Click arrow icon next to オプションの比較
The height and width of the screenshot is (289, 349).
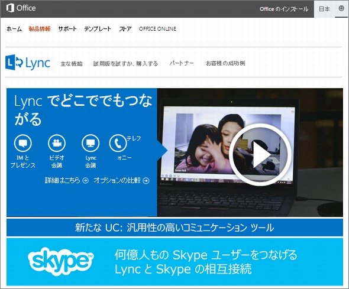pos(146,180)
